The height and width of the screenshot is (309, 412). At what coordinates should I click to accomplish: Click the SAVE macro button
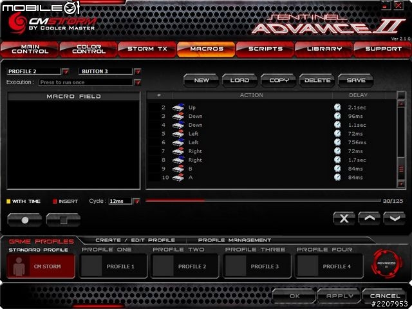(356, 80)
